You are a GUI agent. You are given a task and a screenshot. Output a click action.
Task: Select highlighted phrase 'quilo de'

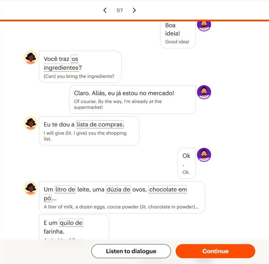click(x=71, y=223)
